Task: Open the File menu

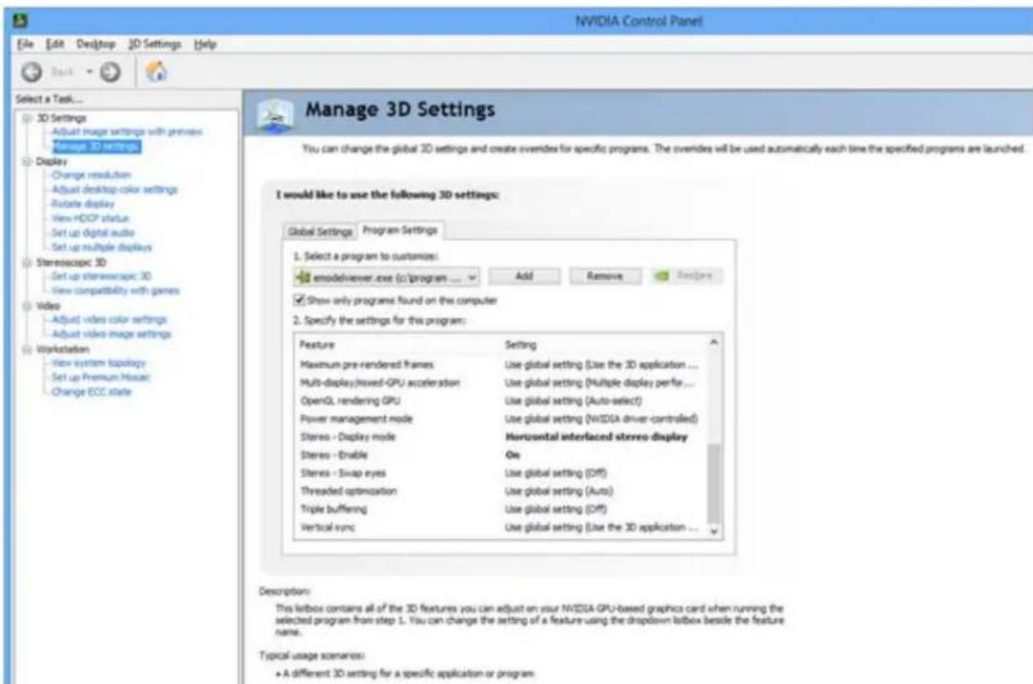Action: [25, 44]
